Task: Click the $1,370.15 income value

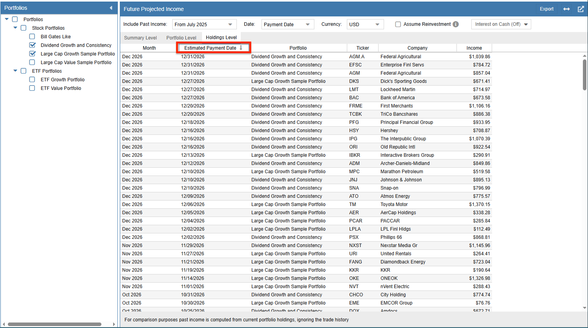Action: 480,204
